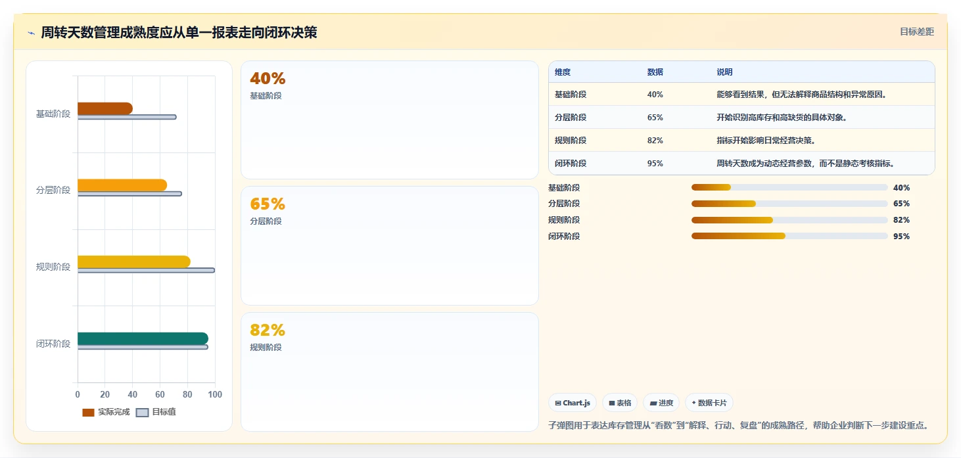
Task: Click the 40% cell in table
Action: point(655,94)
